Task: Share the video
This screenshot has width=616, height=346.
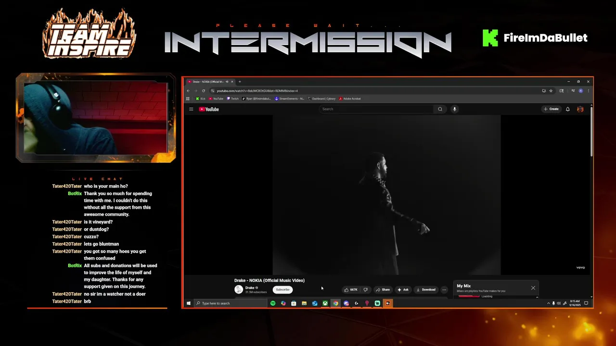Action: (x=383, y=290)
